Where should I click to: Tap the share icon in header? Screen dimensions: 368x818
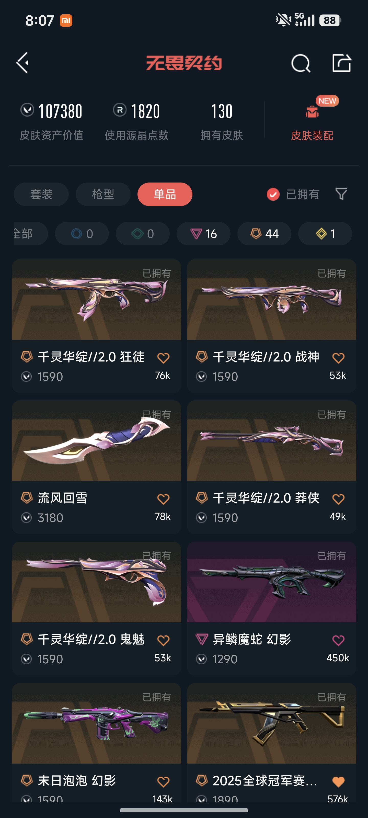tap(342, 63)
